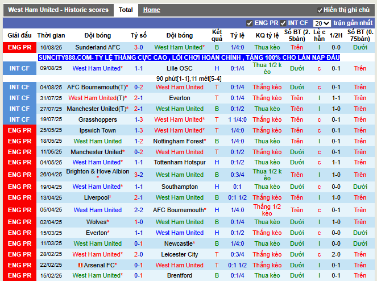The image size is (377, 281).
Task: Click 'Thắng 1/2 kèo' result in 05/04/25 row
Action: point(267,210)
